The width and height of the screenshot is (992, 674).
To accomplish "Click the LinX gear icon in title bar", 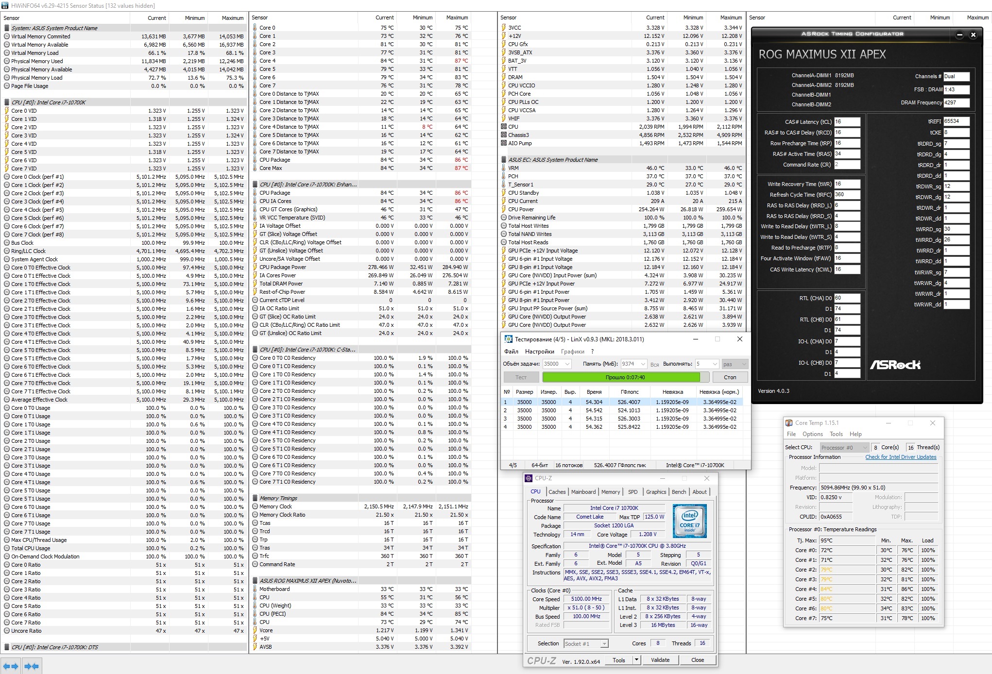I will coord(508,339).
